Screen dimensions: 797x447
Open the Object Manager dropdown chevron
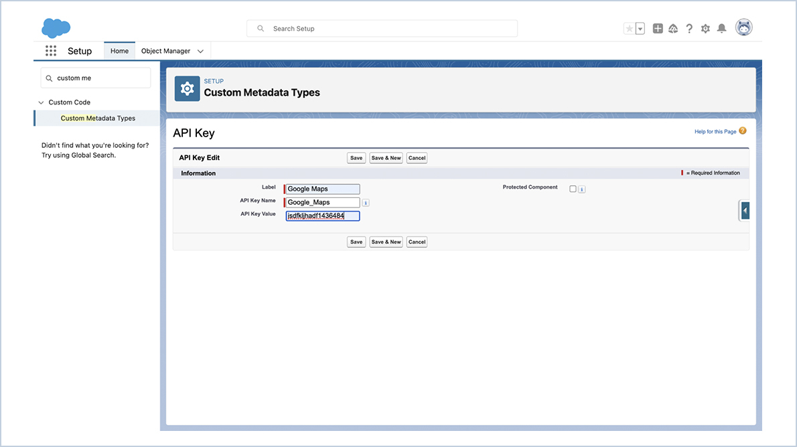[199, 50]
